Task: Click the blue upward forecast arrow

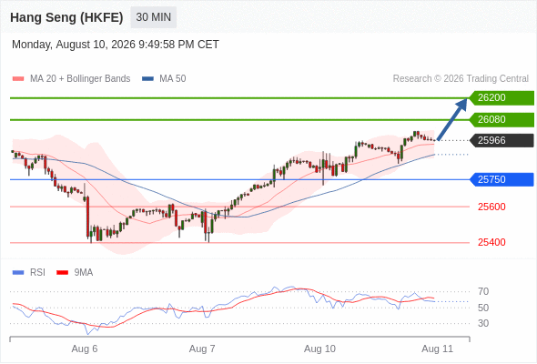Action: click(452, 119)
